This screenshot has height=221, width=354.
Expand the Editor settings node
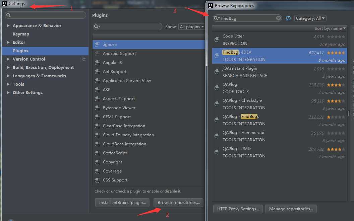coord(8,42)
